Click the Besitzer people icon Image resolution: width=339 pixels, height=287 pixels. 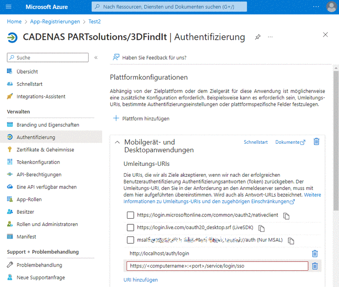coord(10,212)
